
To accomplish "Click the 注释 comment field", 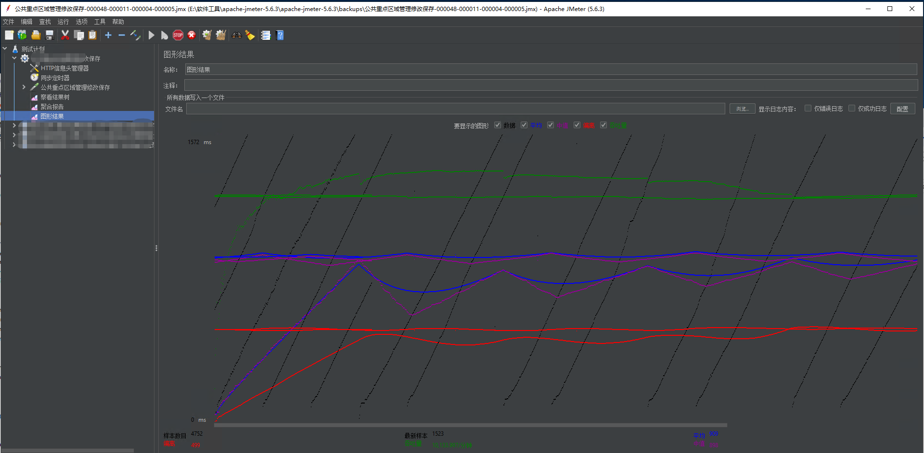I will point(551,86).
